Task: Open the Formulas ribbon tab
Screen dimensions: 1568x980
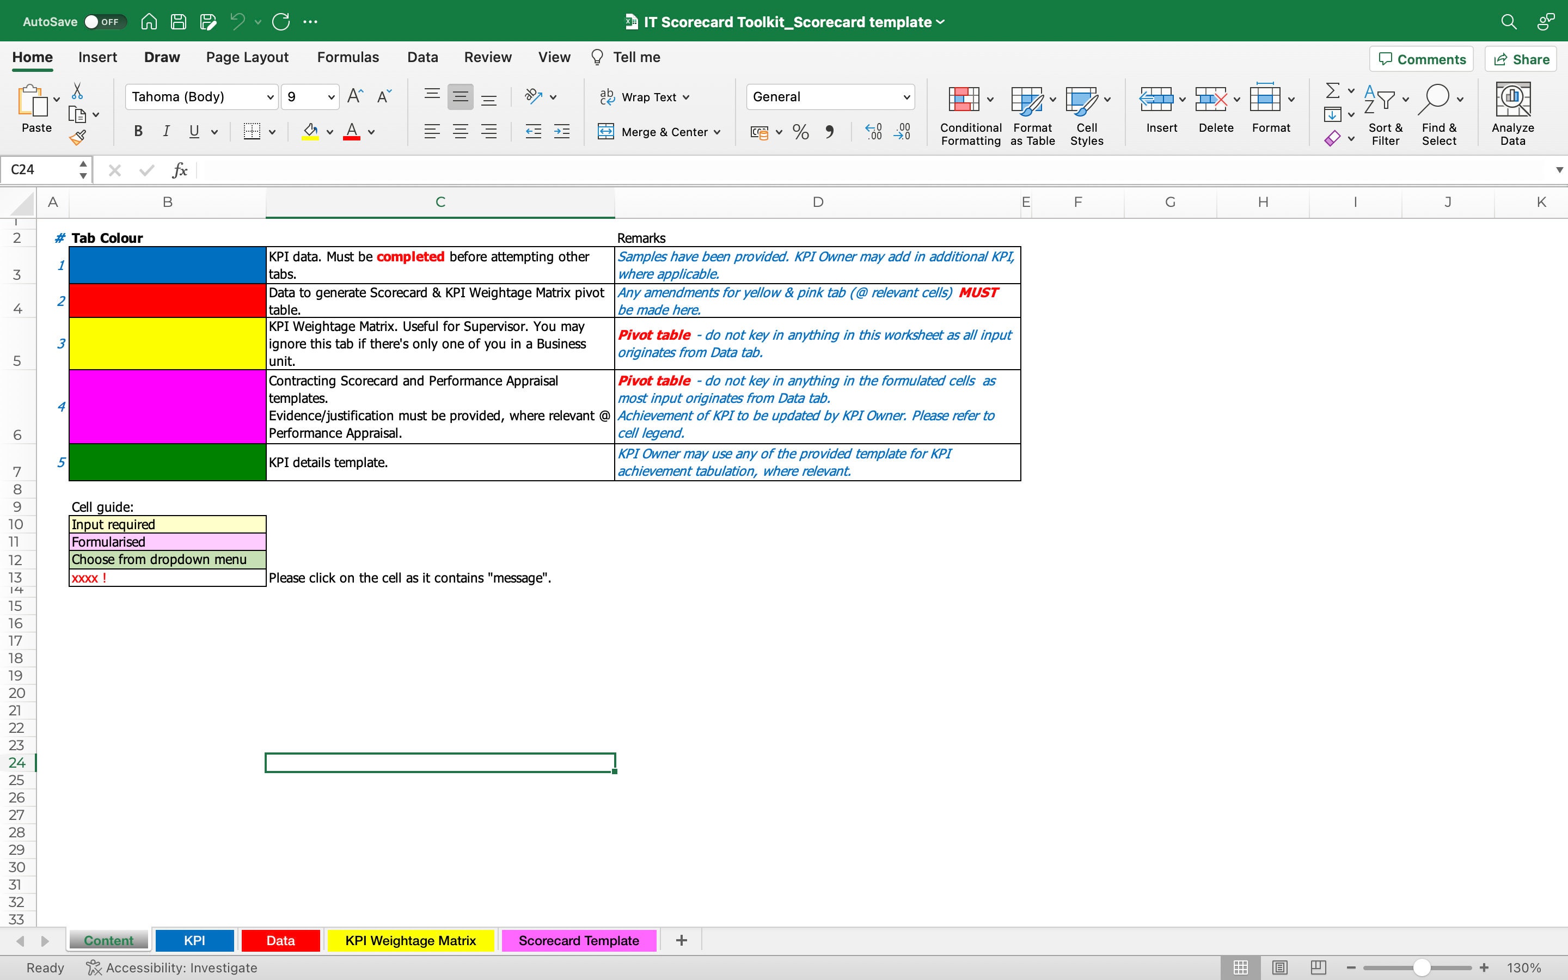Action: click(x=348, y=58)
